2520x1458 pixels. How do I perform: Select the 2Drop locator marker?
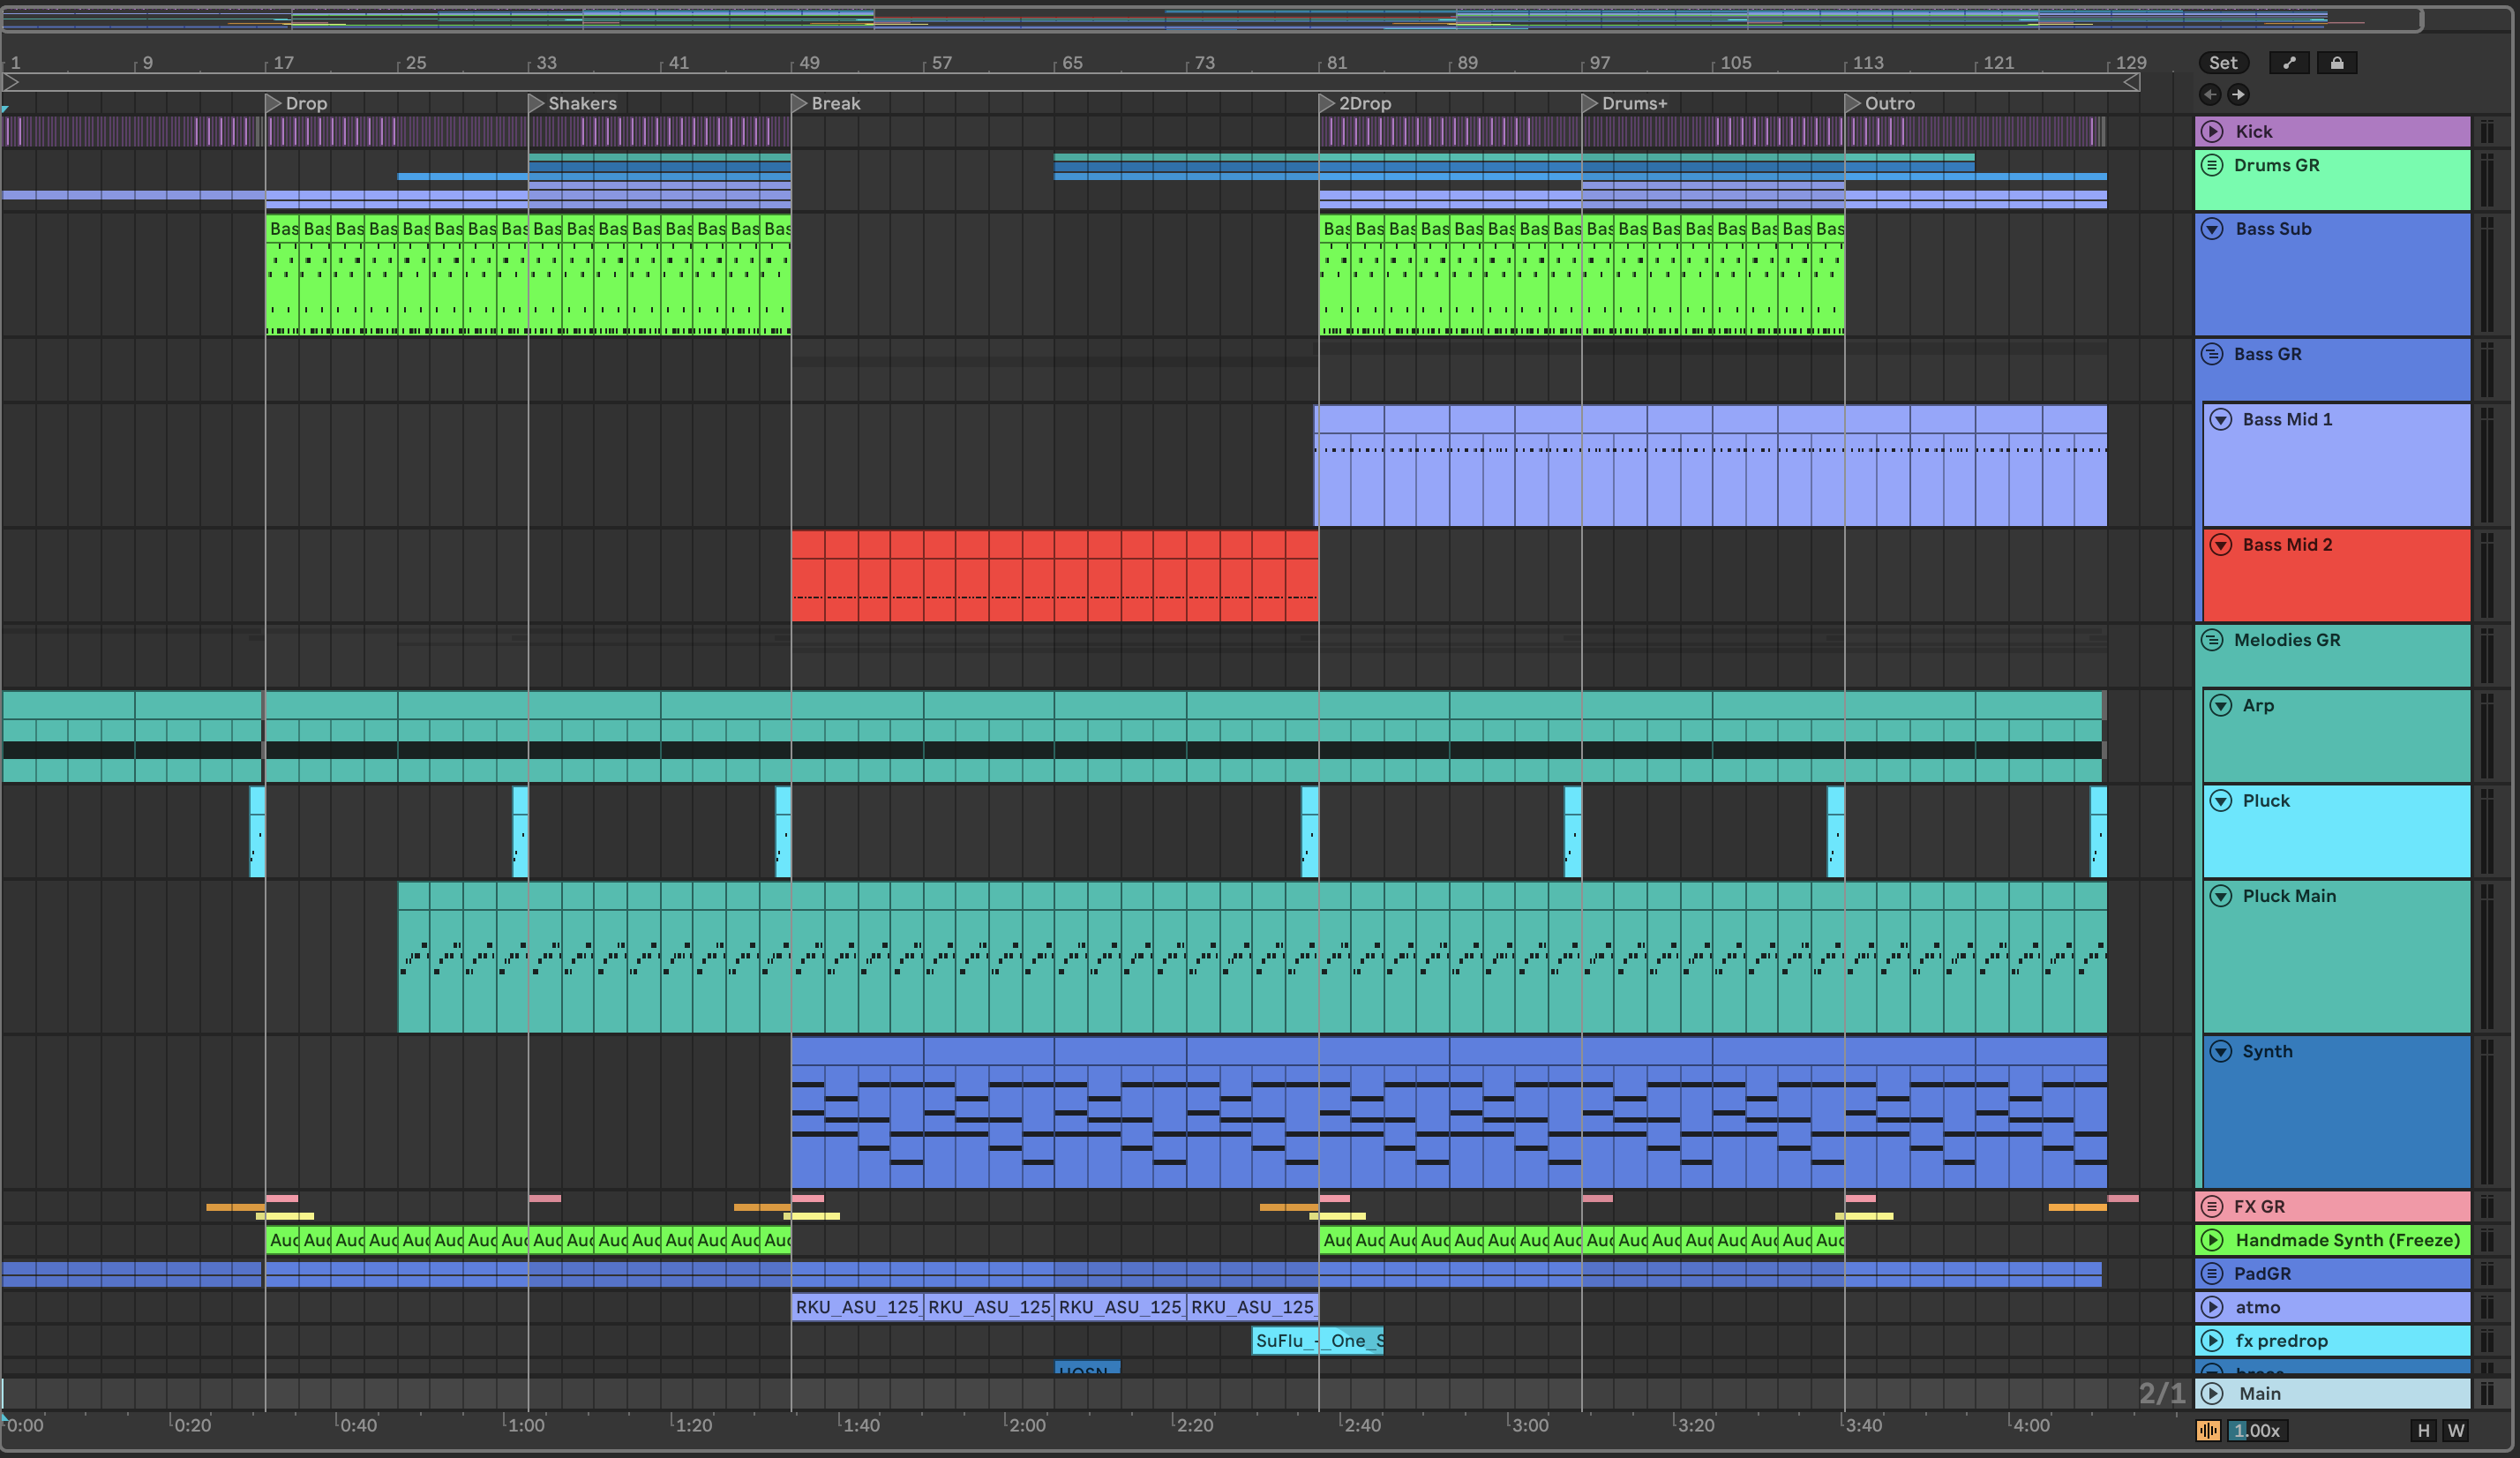tap(1327, 103)
